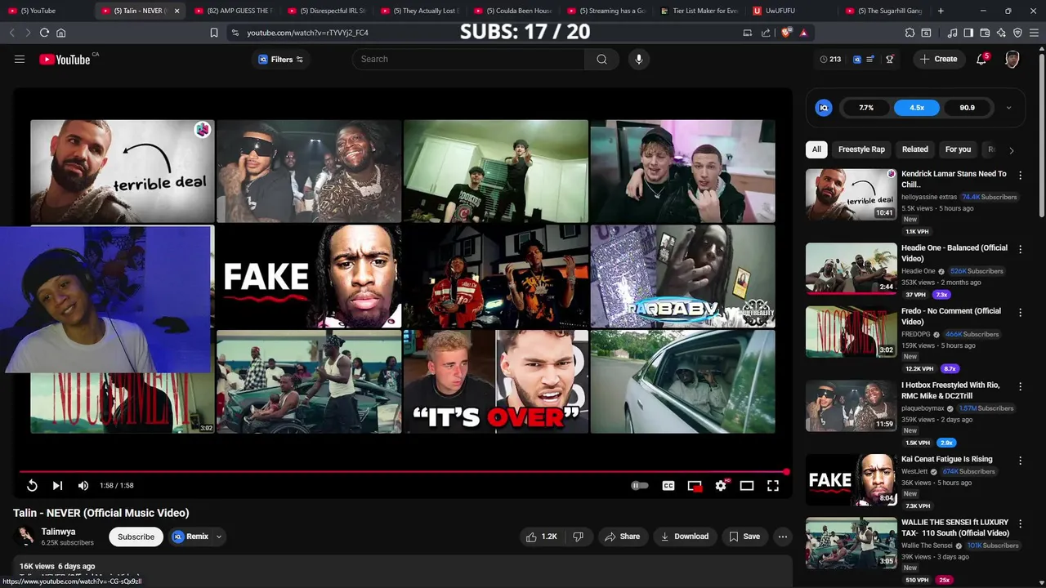Image resolution: width=1046 pixels, height=588 pixels.
Task: Open the IT'S OVER endscreen thumbnail
Action: tap(496, 381)
